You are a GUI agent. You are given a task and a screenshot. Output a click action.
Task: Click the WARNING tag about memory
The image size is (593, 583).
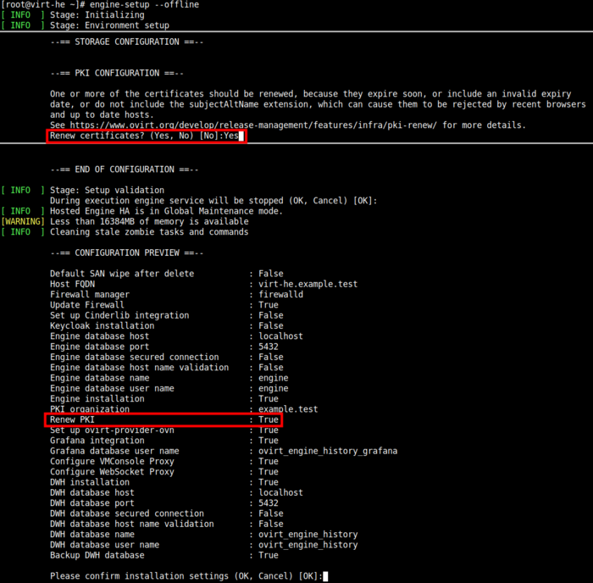pos(23,221)
